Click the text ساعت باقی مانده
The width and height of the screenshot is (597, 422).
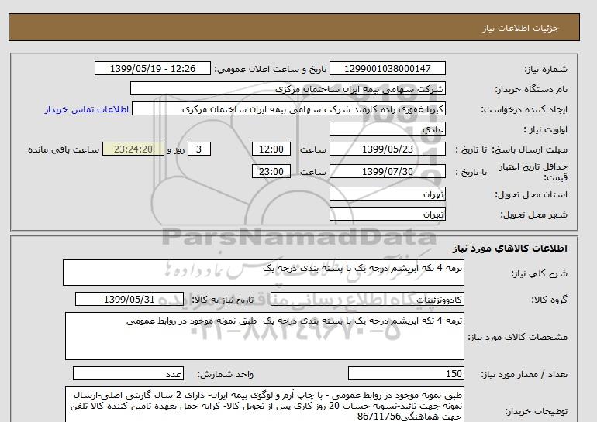coord(64,149)
